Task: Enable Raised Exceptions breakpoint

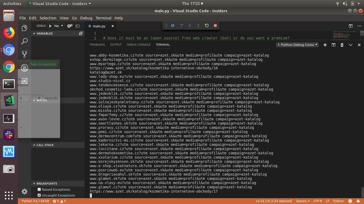Action: [39, 189]
